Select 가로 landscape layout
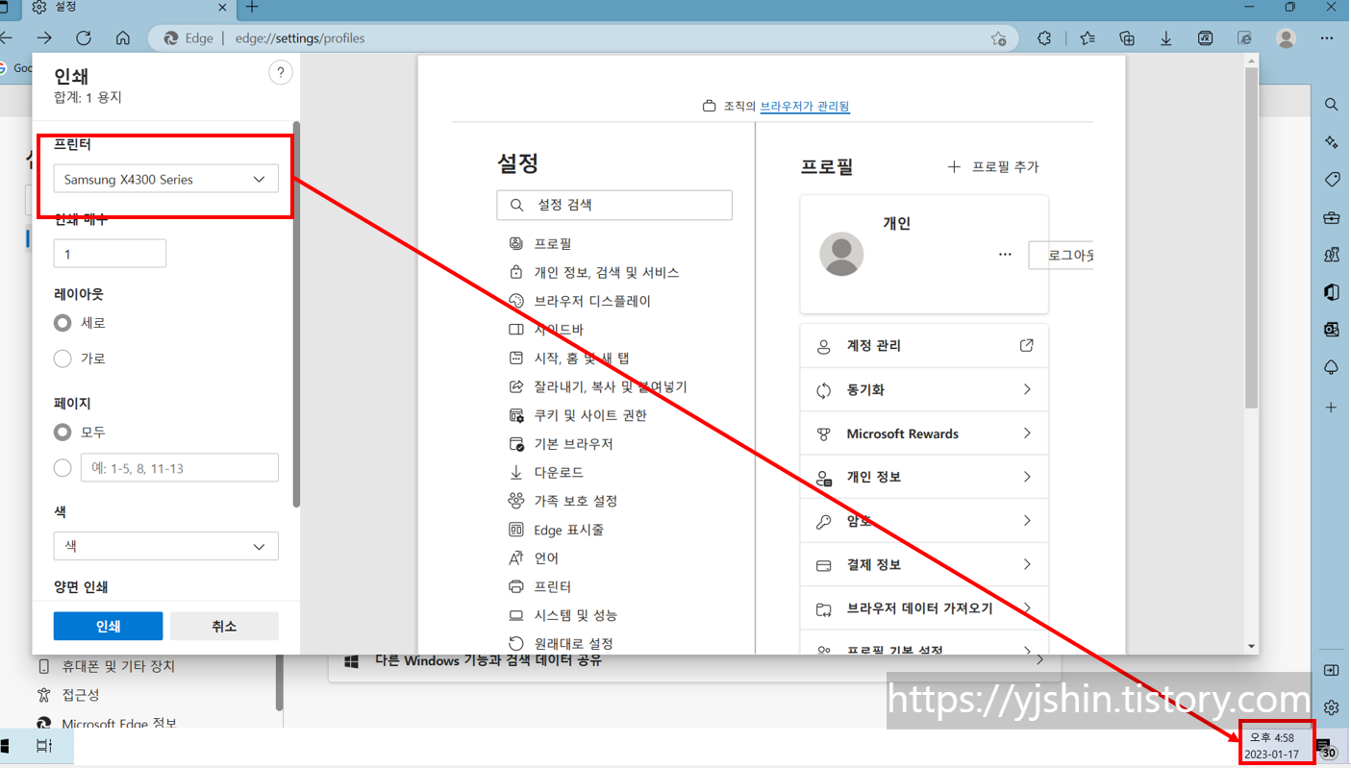Screen dimensions: 1351x768 click(x=63, y=359)
